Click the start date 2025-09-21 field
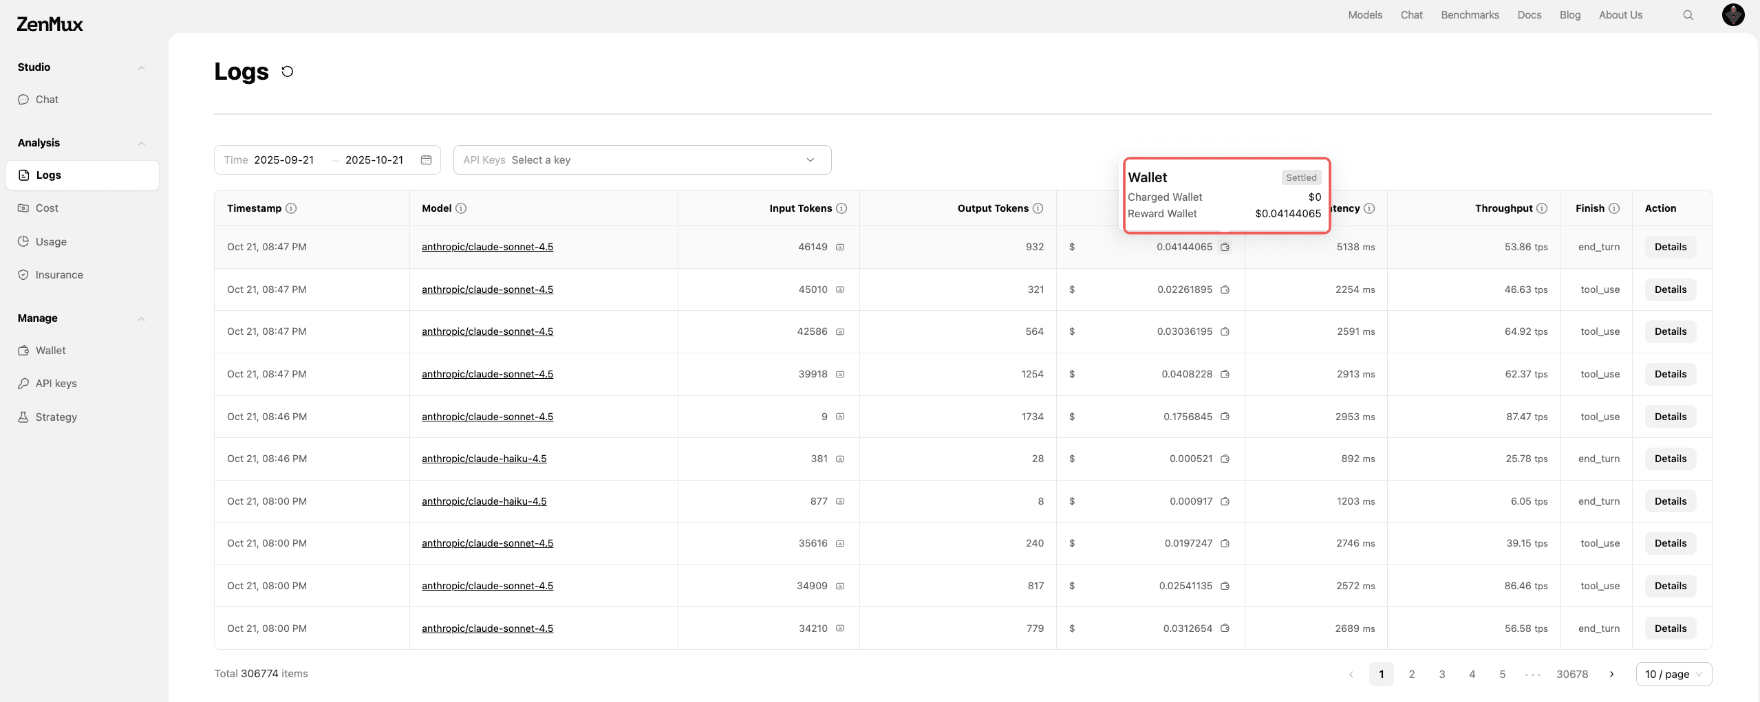The width and height of the screenshot is (1760, 702). coord(284,160)
